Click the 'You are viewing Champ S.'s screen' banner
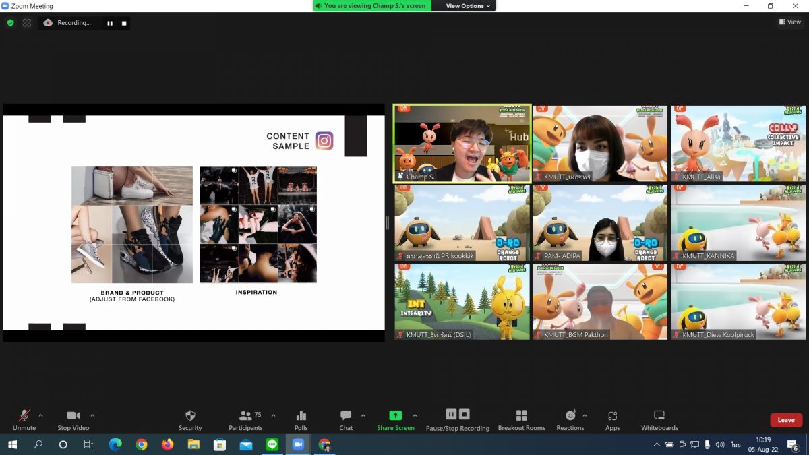Screen dimensions: 809x455 click(373, 6)
